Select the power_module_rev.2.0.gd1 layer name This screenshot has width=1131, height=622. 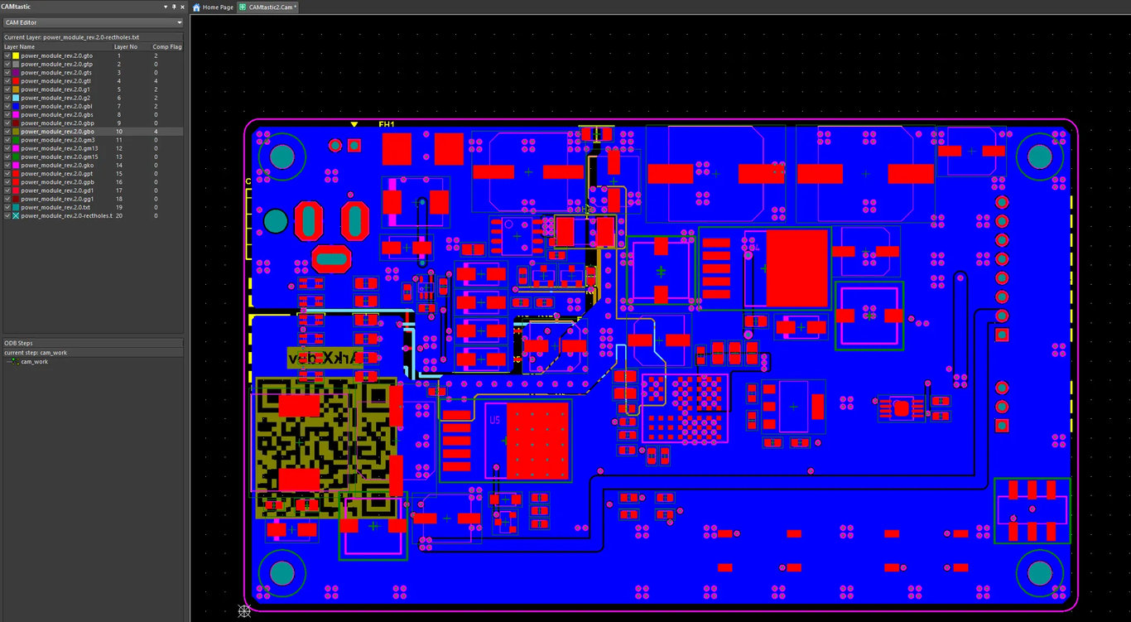pyautogui.click(x=58, y=190)
